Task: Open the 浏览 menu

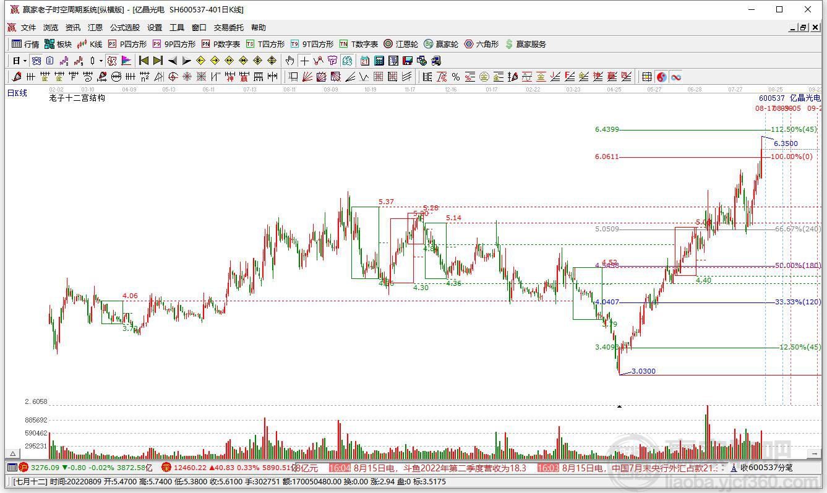Action: [x=51, y=28]
